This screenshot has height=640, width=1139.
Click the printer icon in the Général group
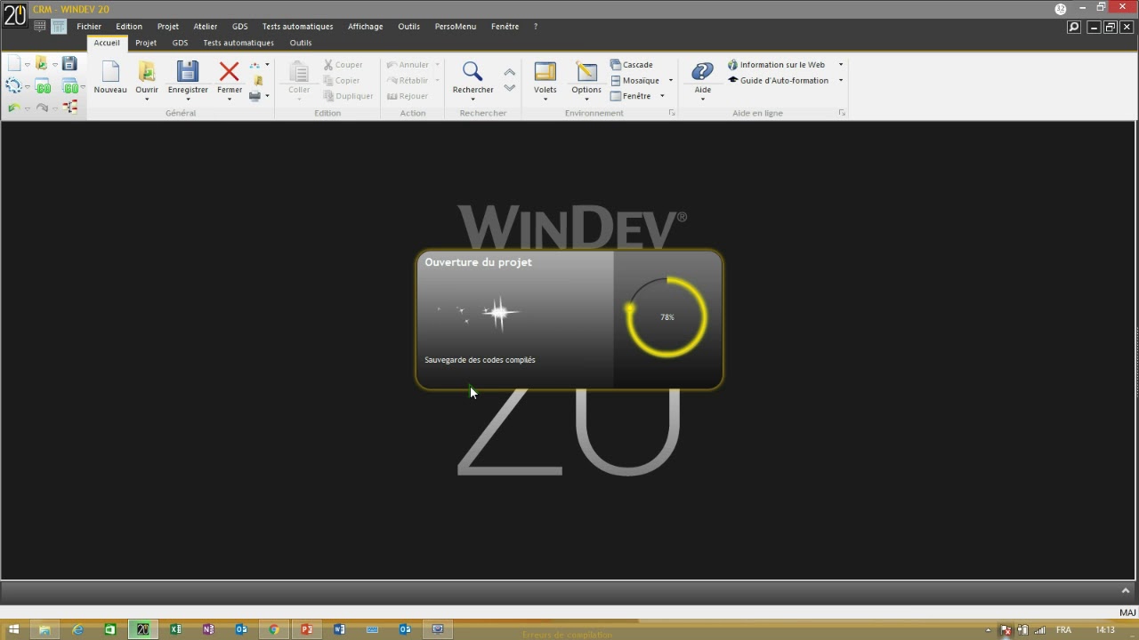(x=255, y=96)
